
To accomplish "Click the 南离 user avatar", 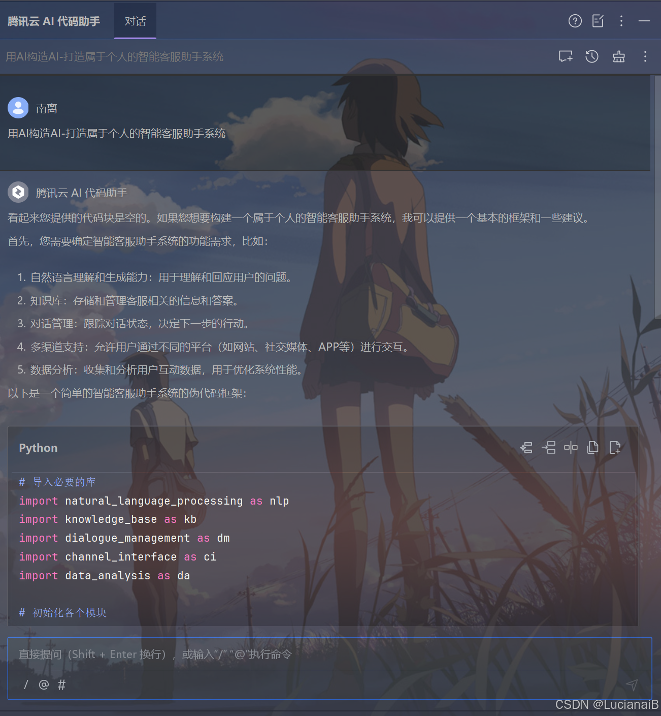I will pyautogui.click(x=18, y=108).
